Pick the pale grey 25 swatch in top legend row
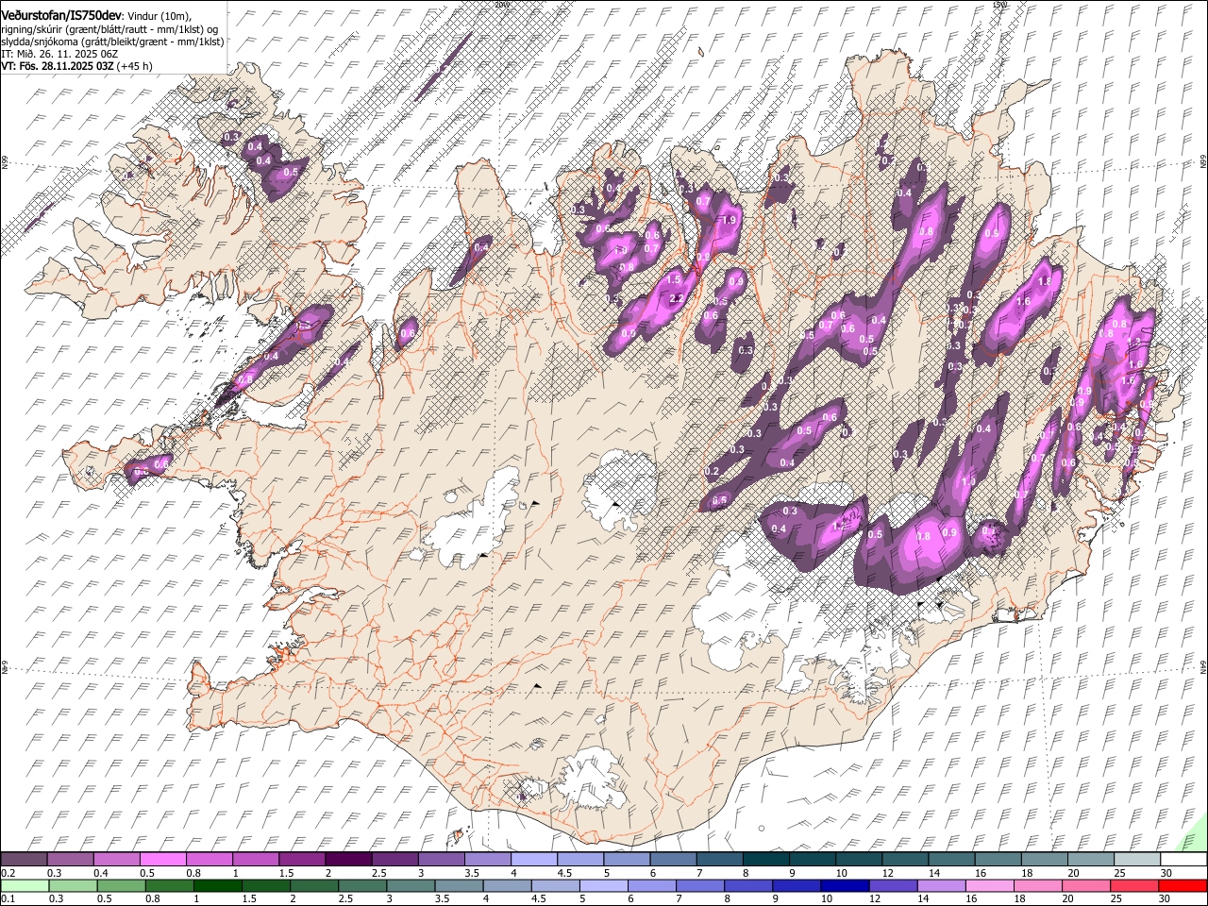1208x906 pixels. coord(1137,859)
